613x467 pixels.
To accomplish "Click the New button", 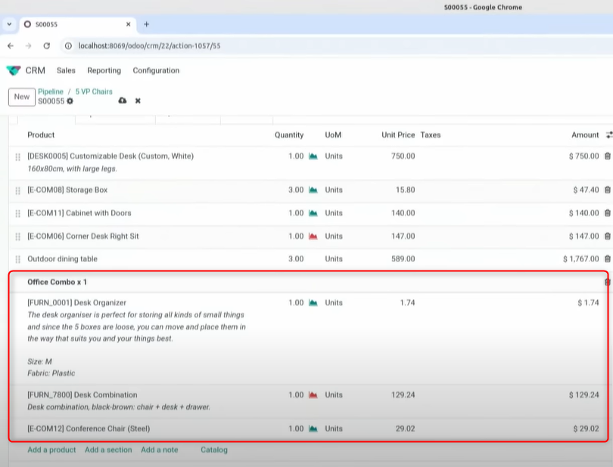I will tap(22, 97).
